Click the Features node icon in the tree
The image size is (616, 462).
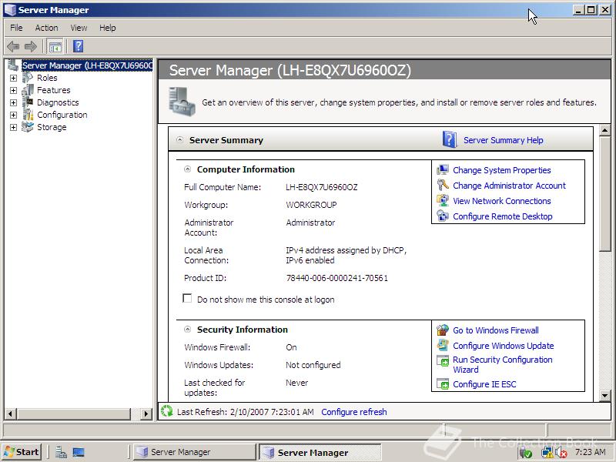[x=28, y=90]
